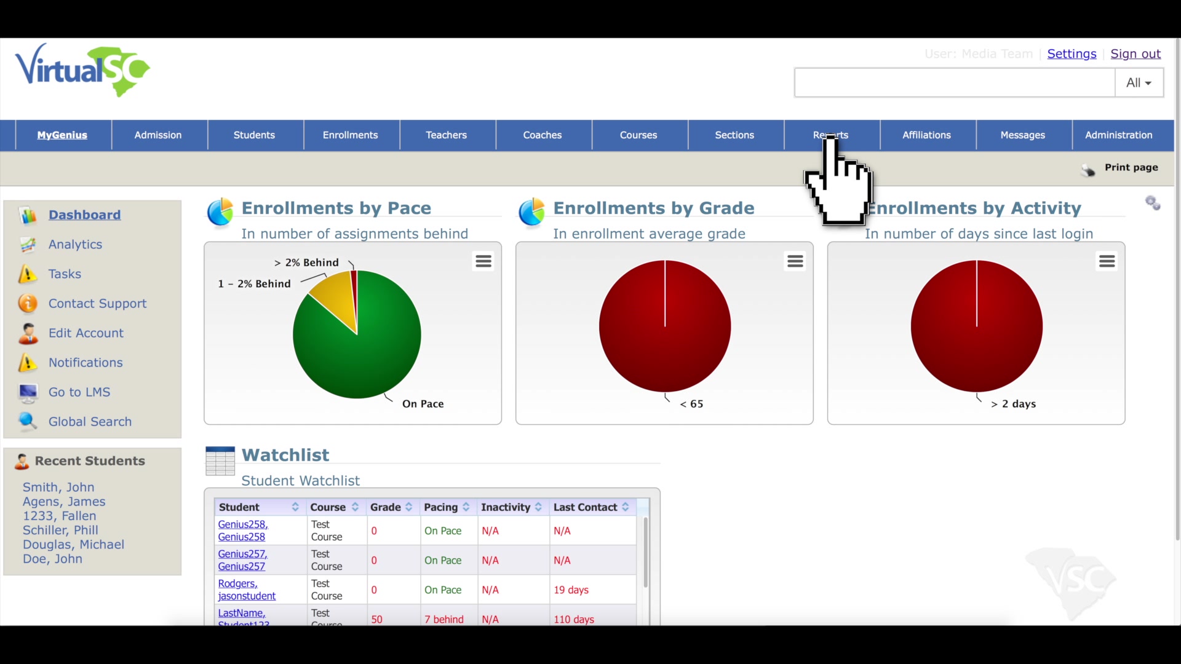Click in the top search input field
Screen dimensions: 1181x664
(x=955, y=83)
